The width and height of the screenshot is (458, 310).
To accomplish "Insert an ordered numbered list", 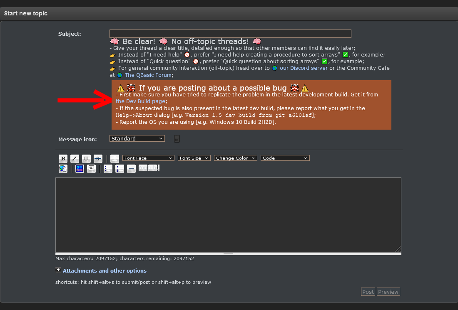I will 119,169.
